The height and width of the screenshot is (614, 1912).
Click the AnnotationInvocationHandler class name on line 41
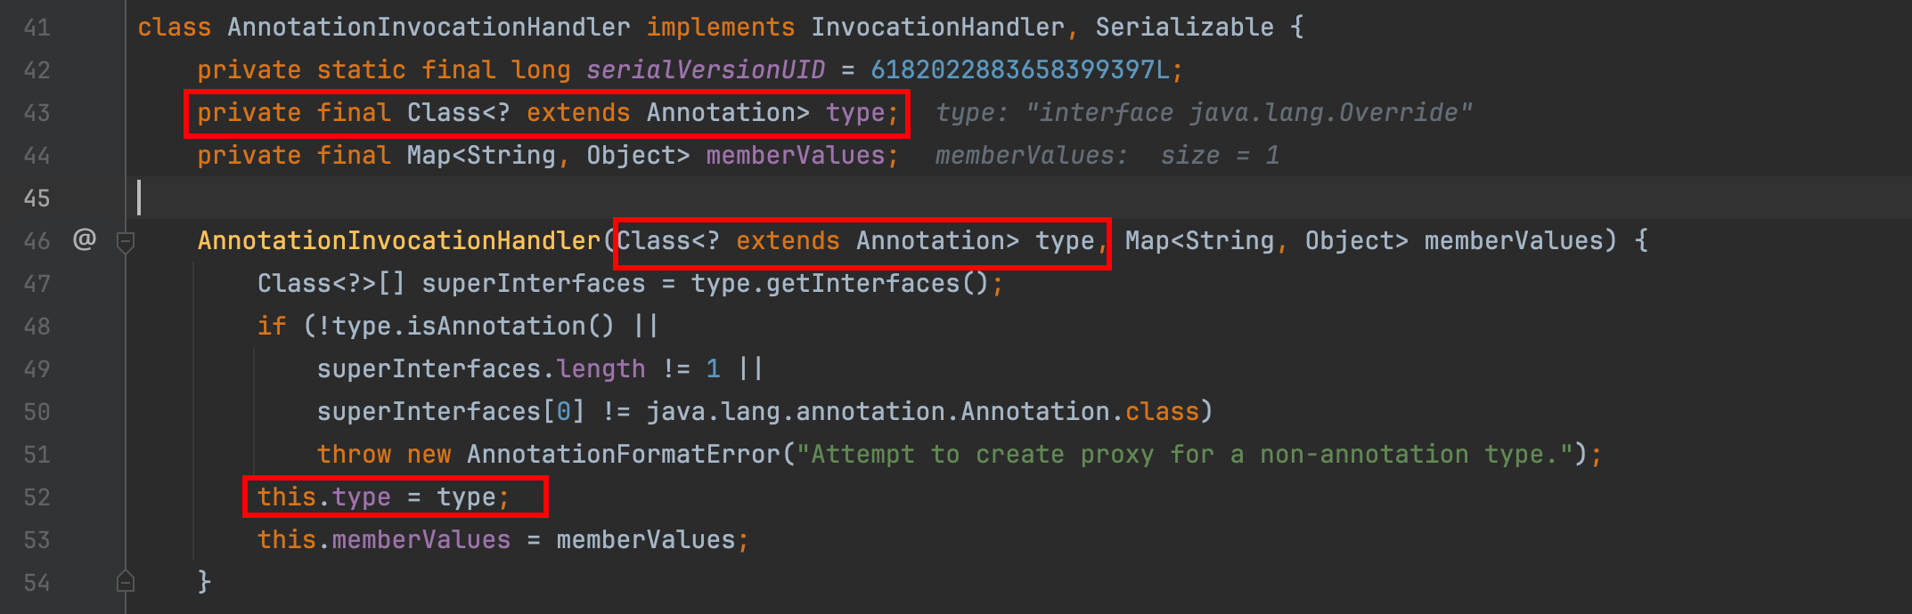429,28
